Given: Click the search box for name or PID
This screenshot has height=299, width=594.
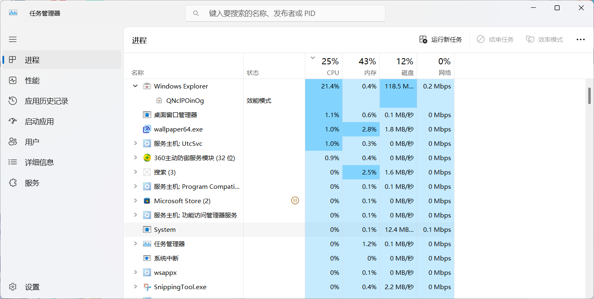Looking at the screenshot, I should click(x=285, y=13).
